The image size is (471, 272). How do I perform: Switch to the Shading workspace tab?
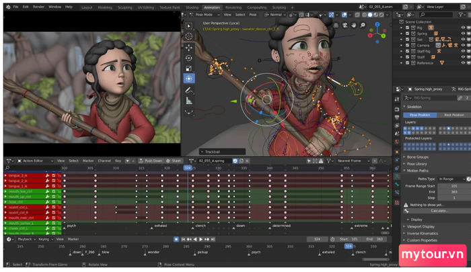coord(192,7)
